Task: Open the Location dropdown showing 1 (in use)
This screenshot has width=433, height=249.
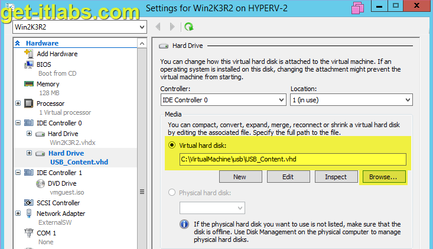Action: click(x=351, y=100)
